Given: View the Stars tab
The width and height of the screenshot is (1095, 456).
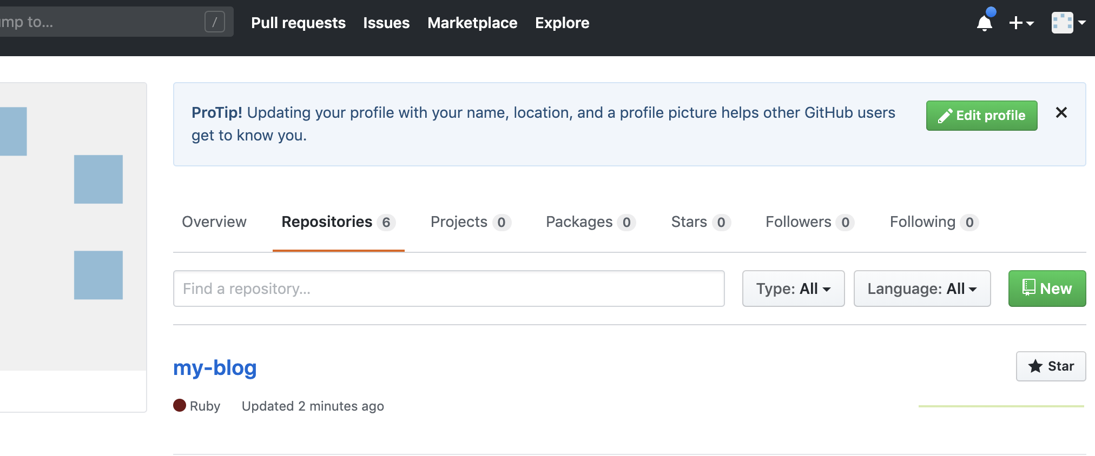Looking at the screenshot, I should (x=701, y=222).
